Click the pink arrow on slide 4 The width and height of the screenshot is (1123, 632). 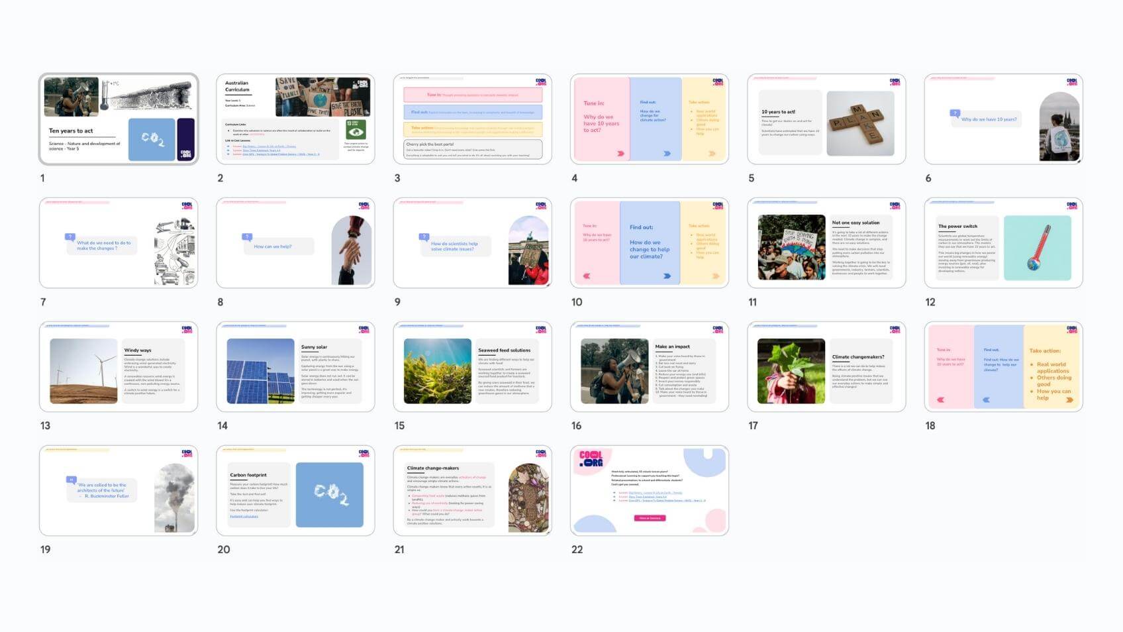pos(620,154)
